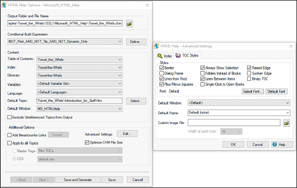Image resolution: width=297 pixels, height=188 pixels.
Task: Click the Help question mark icon
Action: (x=275, y=144)
